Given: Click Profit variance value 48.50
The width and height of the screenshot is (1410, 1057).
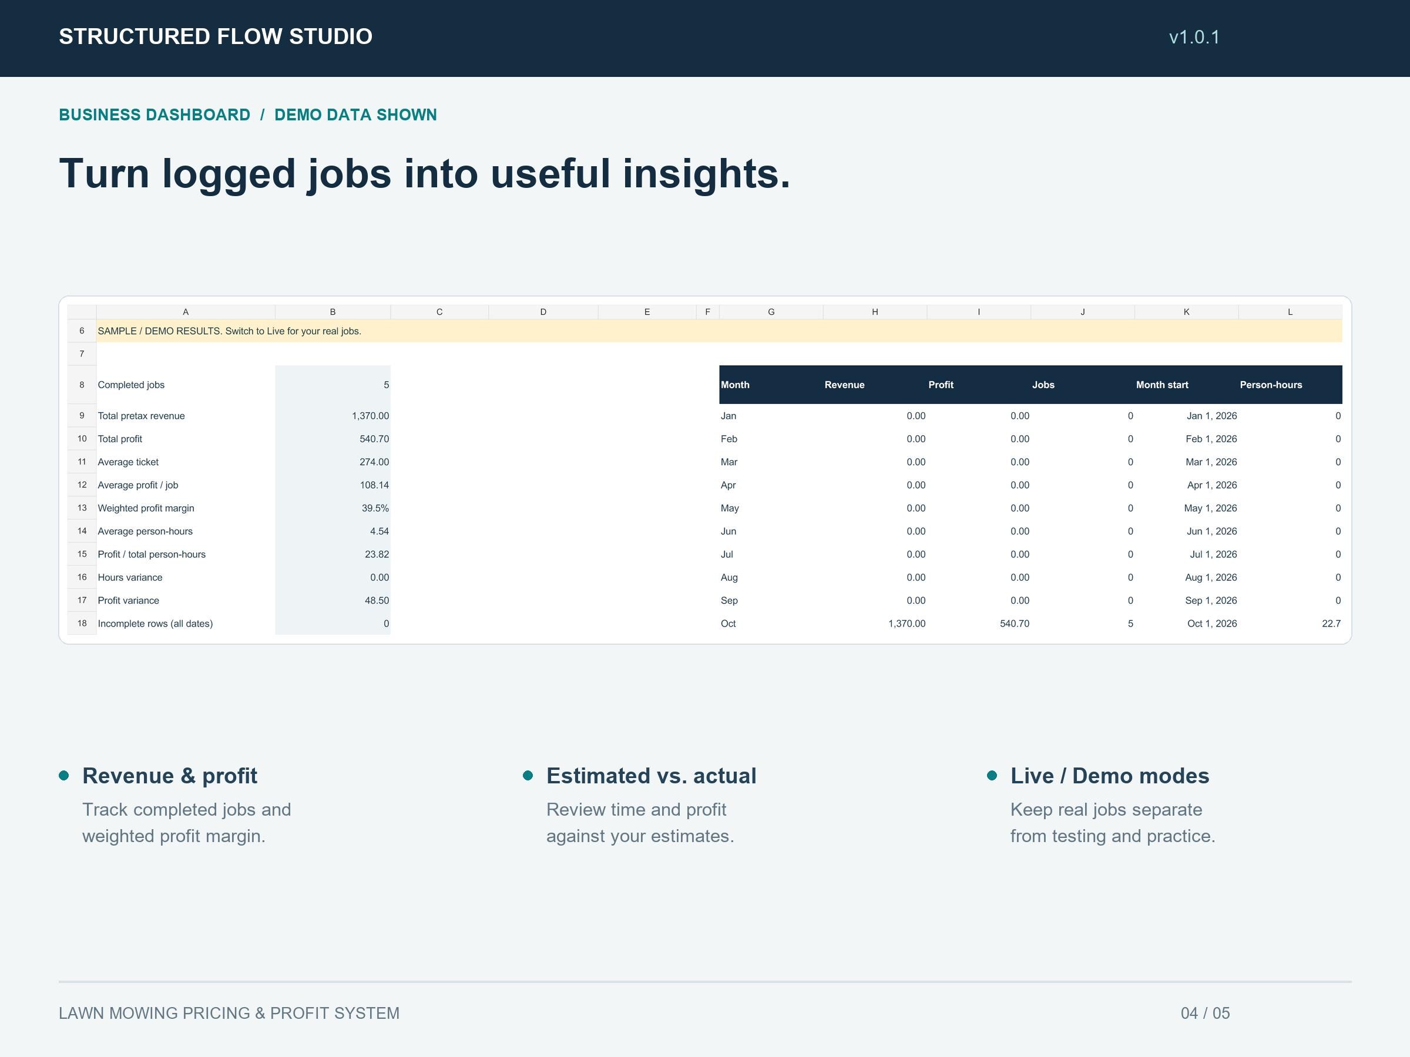Looking at the screenshot, I should pos(333,600).
